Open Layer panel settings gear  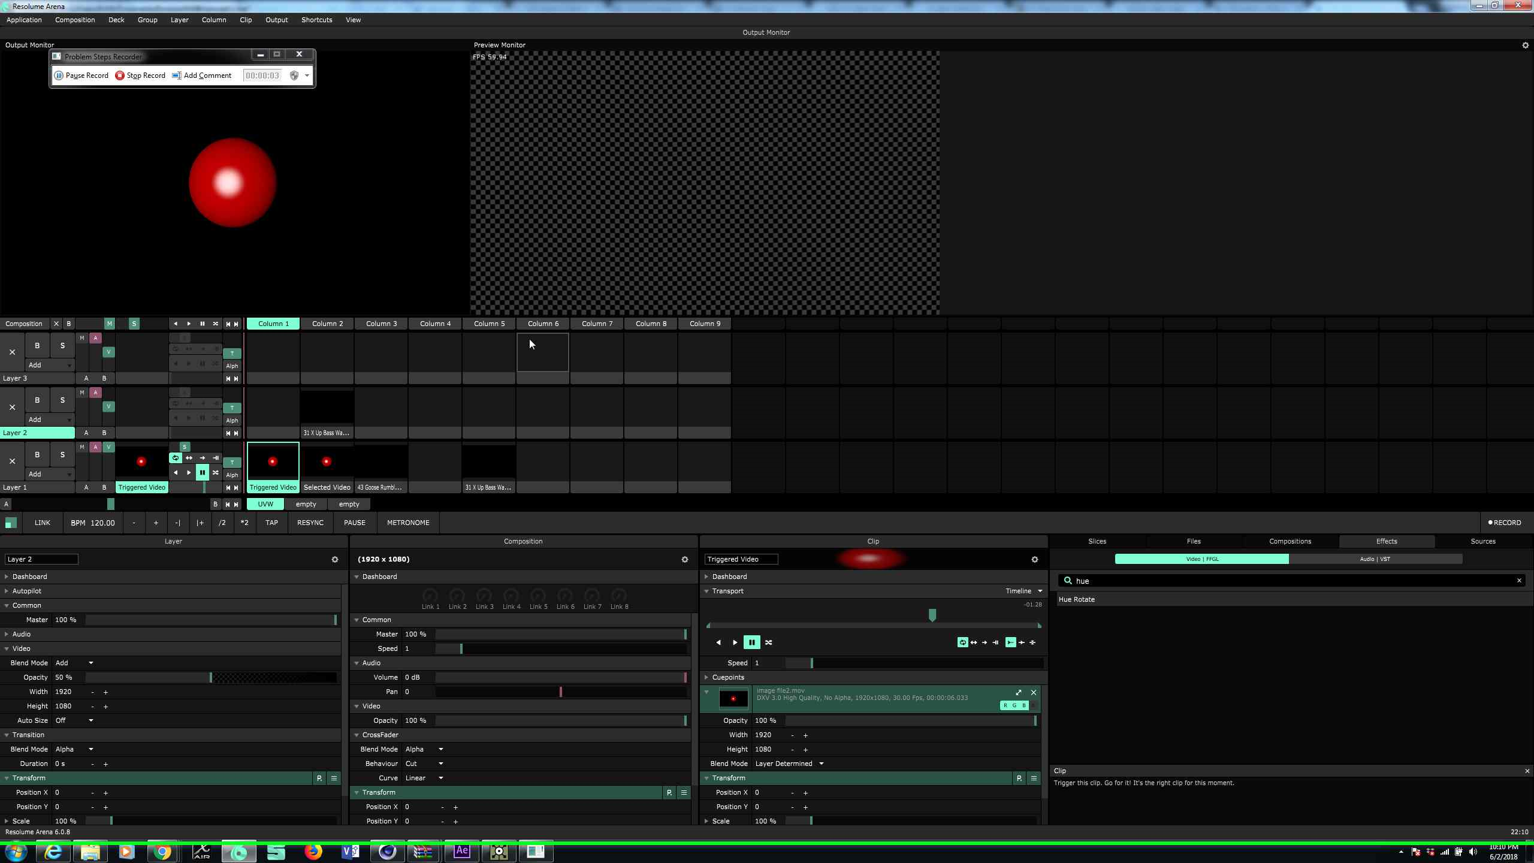click(x=335, y=559)
